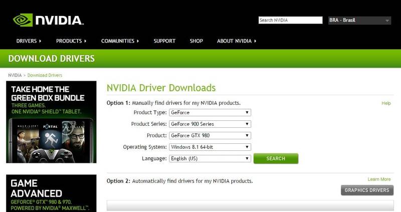Click the Option 2 automatic search text
This screenshot has height=212, width=401.
pos(179,181)
